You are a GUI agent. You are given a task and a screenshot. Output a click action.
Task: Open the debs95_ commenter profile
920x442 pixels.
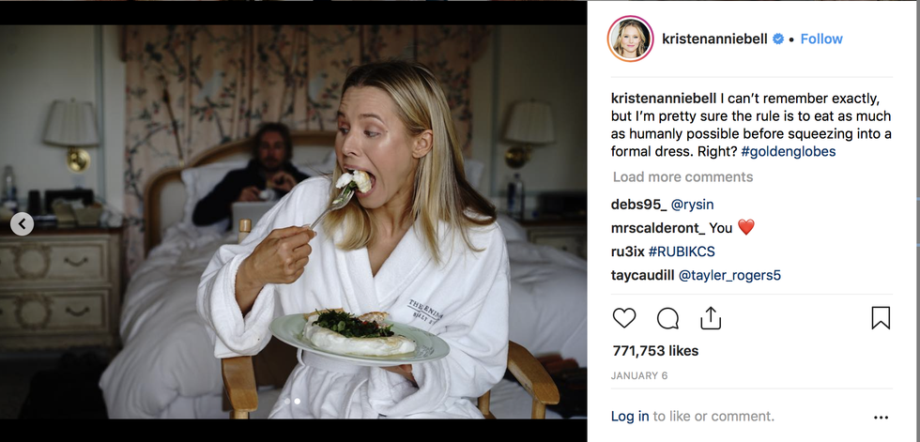(x=639, y=205)
